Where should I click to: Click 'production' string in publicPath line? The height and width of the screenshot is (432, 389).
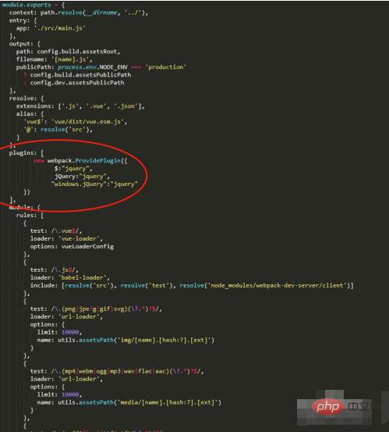[x=166, y=67]
